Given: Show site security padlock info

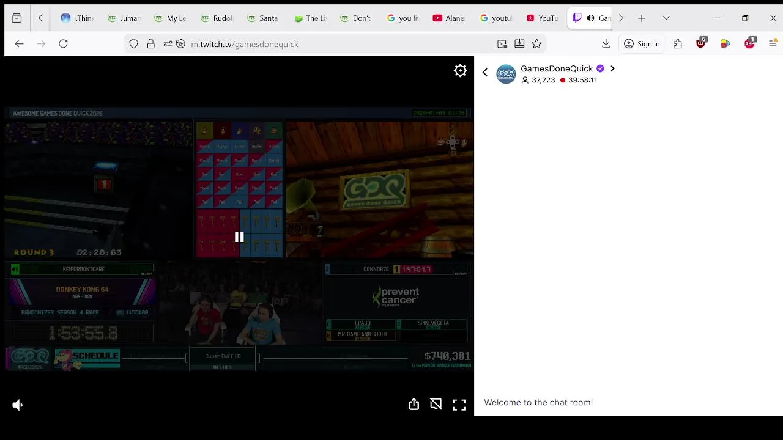Looking at the screenshot, I should (x=150, y=44).
